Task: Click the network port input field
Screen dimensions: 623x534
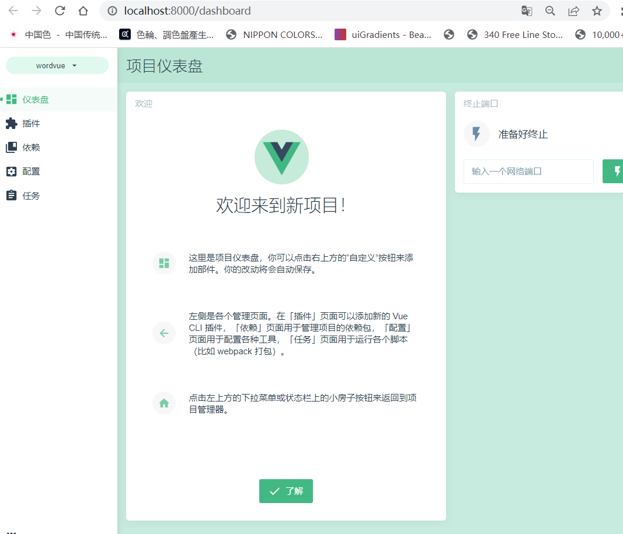Action: pyautogui.click(x=528, y=171)
